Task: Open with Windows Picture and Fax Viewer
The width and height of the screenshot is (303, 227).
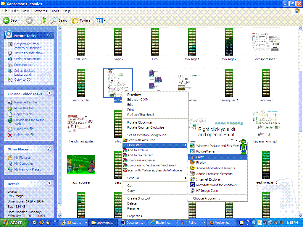Action: [x=216, y=145]
